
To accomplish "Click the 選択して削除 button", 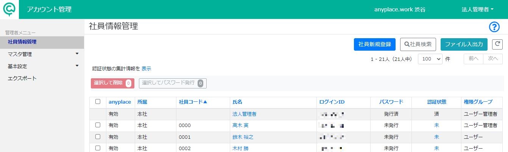I will (x=112, y=83).
